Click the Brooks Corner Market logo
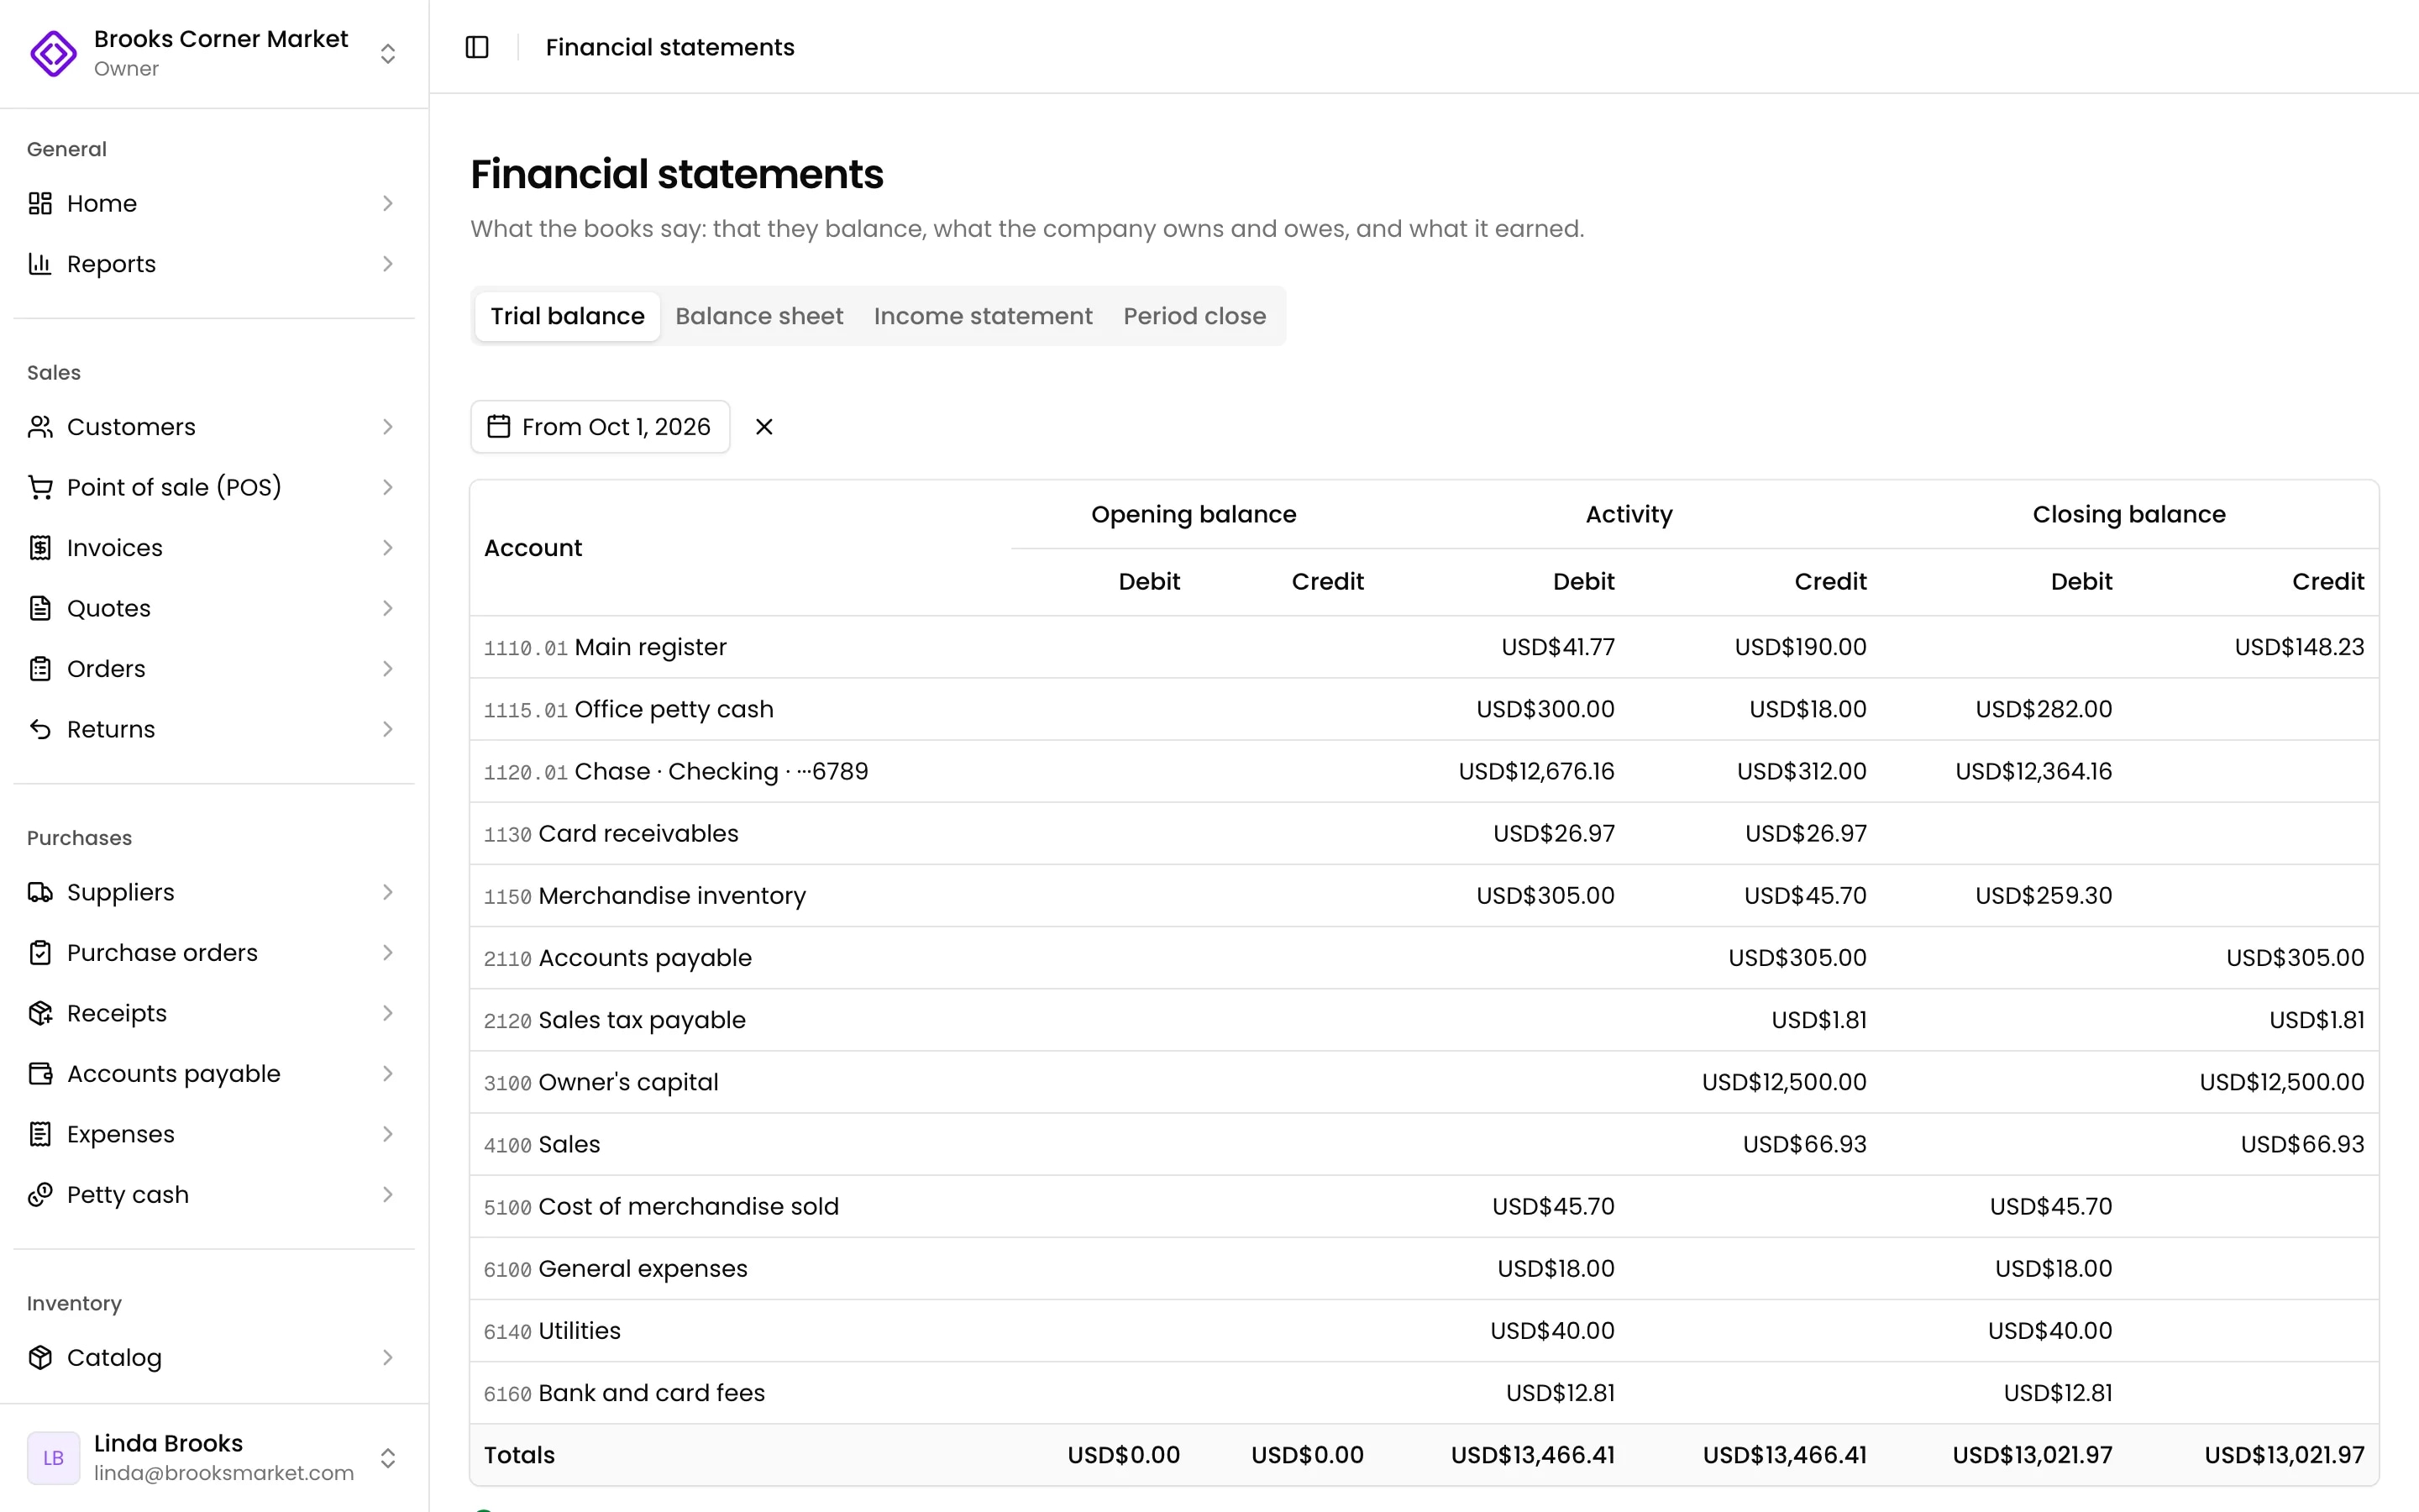This screenshot has height=1512, width=2419. pyautogui.click(x=53, y=53)
